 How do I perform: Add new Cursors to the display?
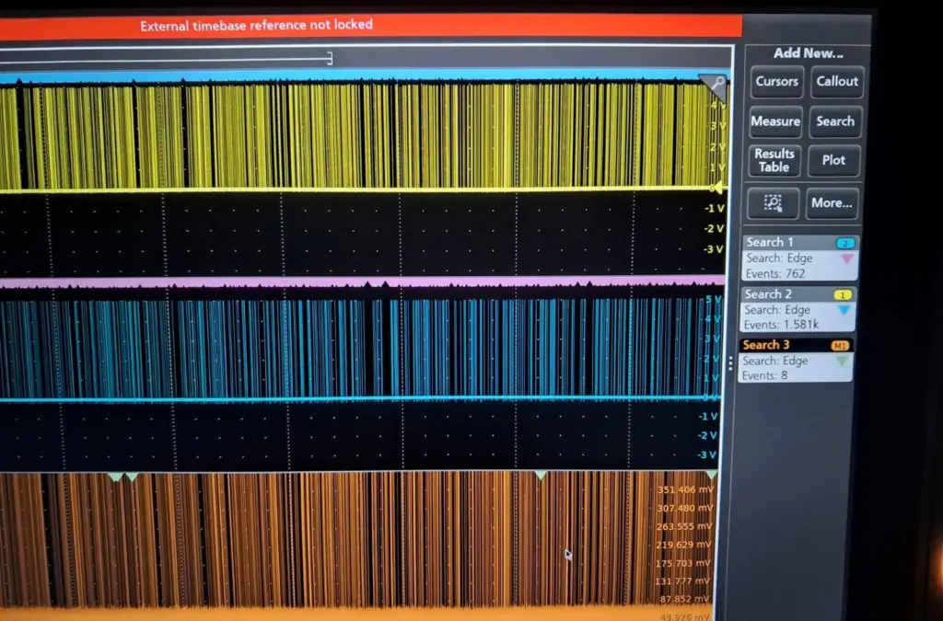pos(776,82)
